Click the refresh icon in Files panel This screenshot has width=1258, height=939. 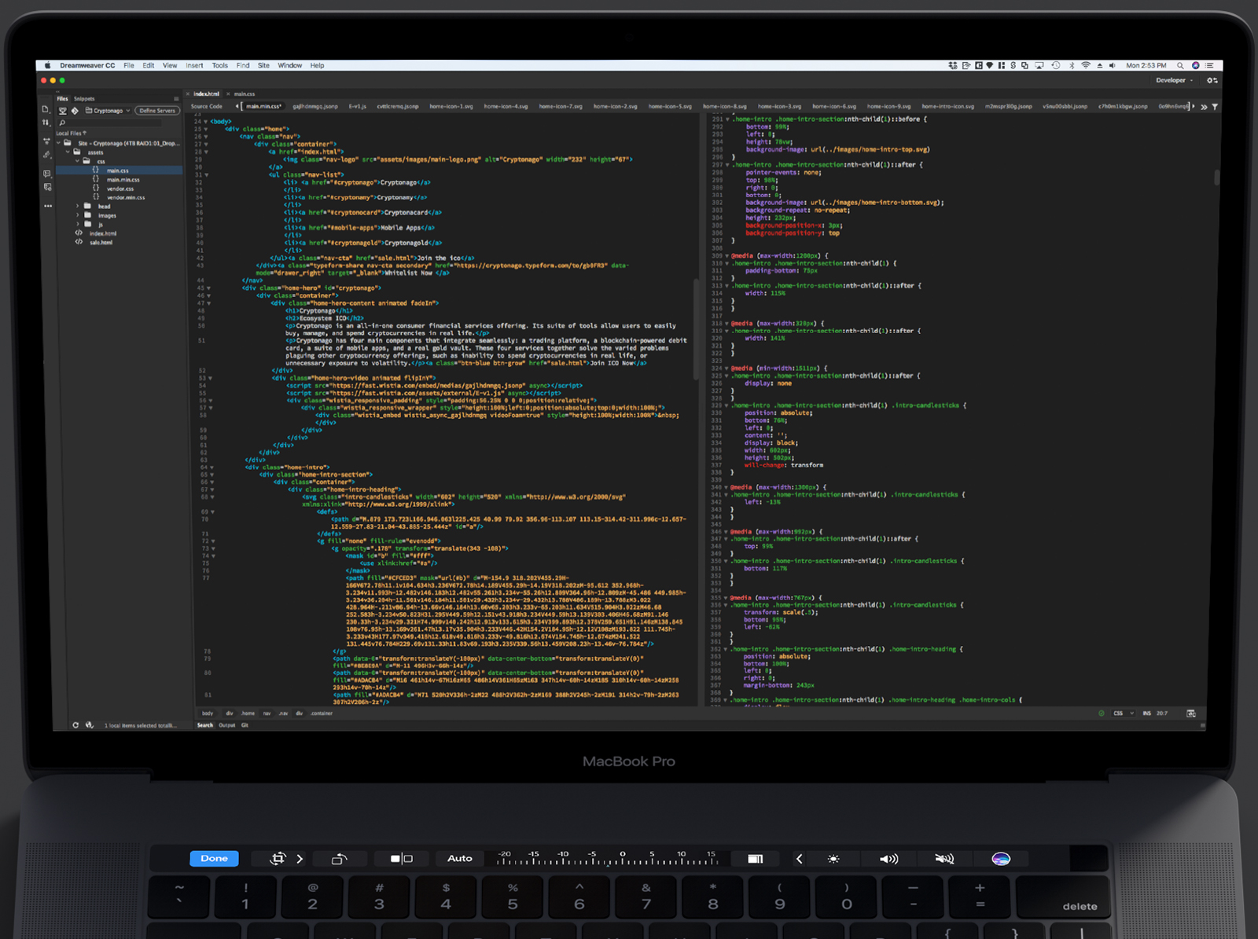click(75, 725)
